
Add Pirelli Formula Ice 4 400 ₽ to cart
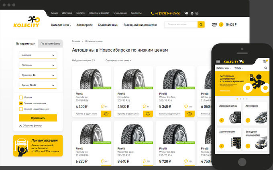(x=106, y=114)
